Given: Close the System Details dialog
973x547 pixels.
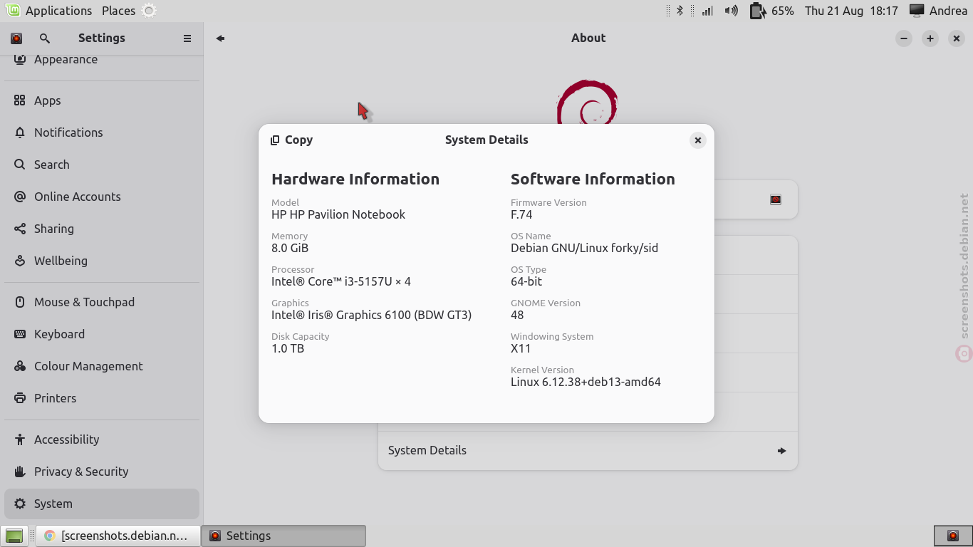Looking at the screenshot, I should (698, 140).
